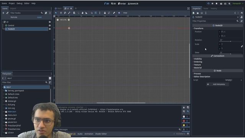This screenshot has width=245, height=138.
Task: Toggle visibility of Control node
Action: (x=50, y=26)
